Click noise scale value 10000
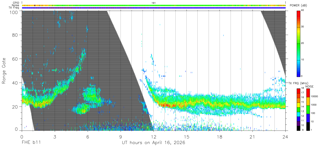Screen dimensions: 321x148 pos(314,97)
